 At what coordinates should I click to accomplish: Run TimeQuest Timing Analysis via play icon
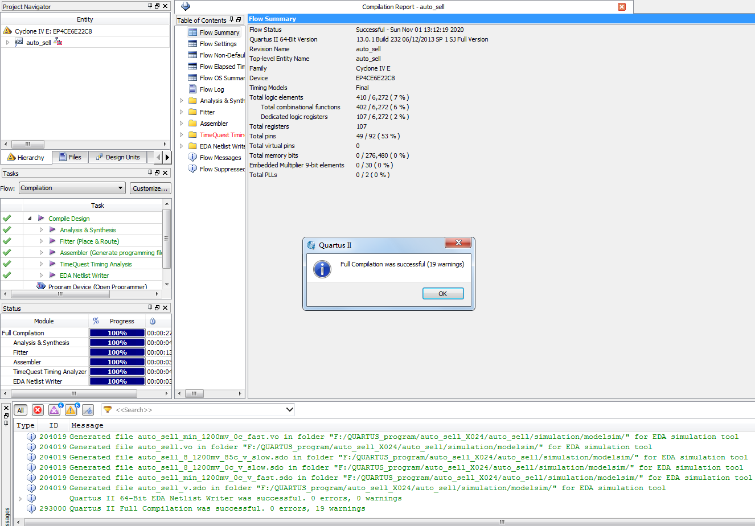pyautogui.click(x=52, y=264)
